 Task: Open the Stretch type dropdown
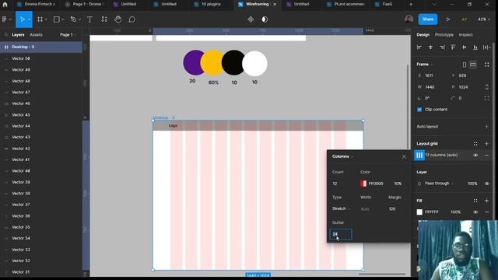(x=341, y=208)
